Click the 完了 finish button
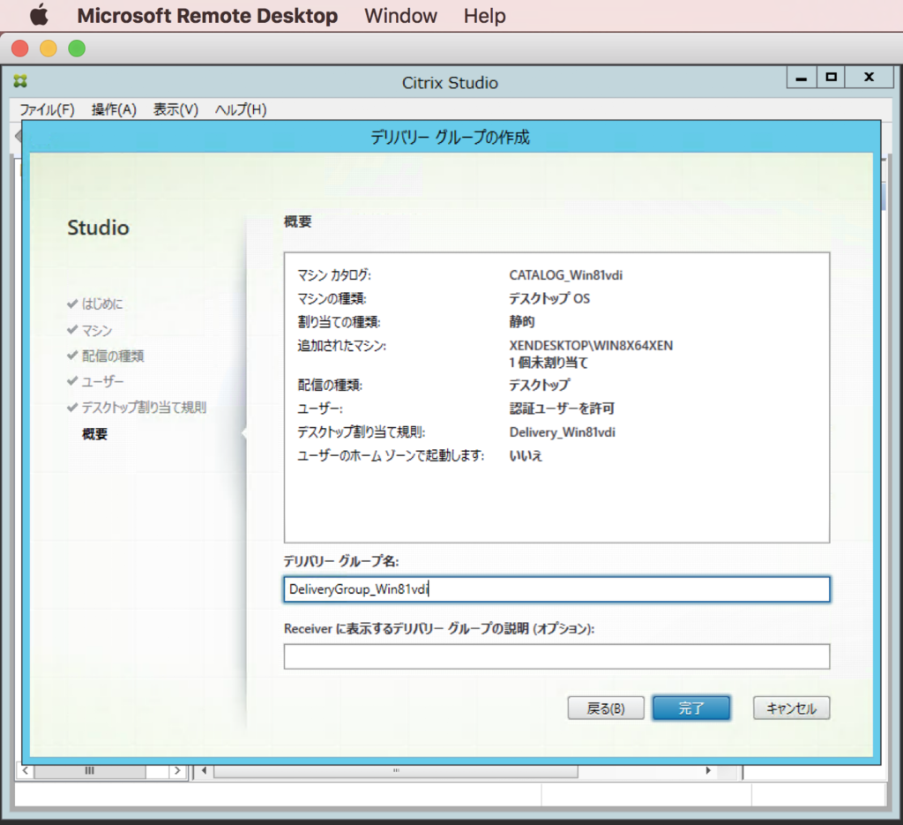 click(691, 708)
